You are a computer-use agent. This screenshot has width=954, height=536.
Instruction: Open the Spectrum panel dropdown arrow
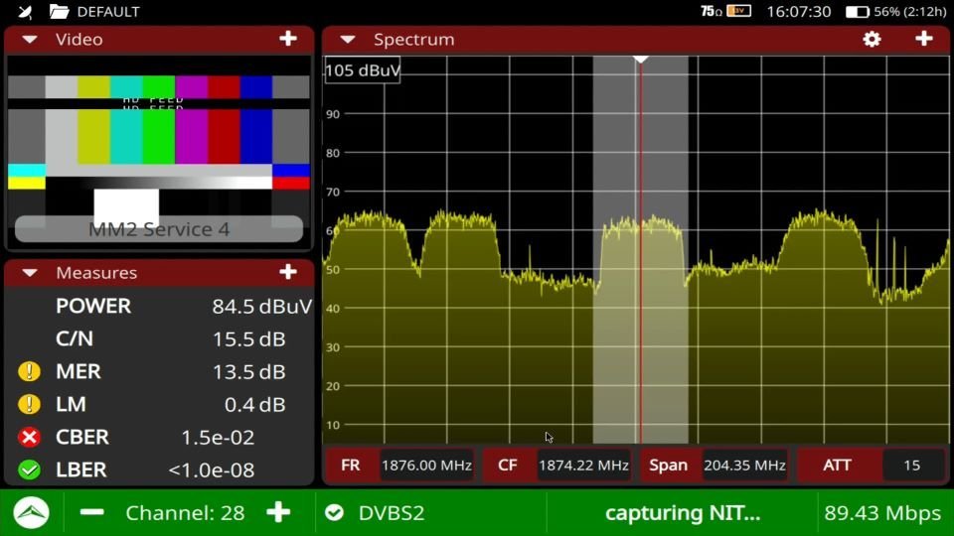[x=348, y=40]
